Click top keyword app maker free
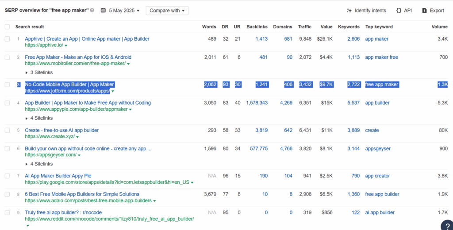This screenshot has height=230, width=453. (381, 57)
